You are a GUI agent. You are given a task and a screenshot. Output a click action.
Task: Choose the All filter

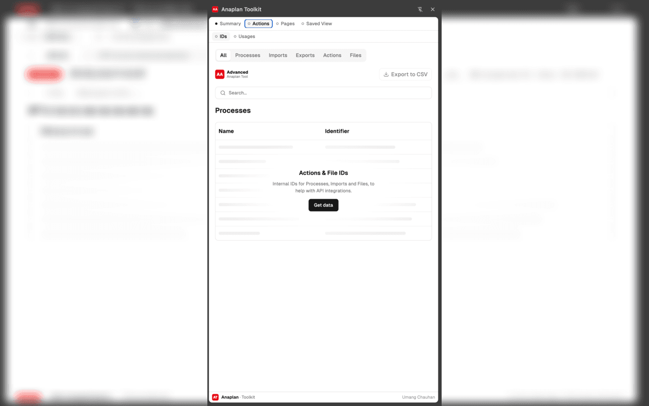pyautogui.click(x=223, y=55)
